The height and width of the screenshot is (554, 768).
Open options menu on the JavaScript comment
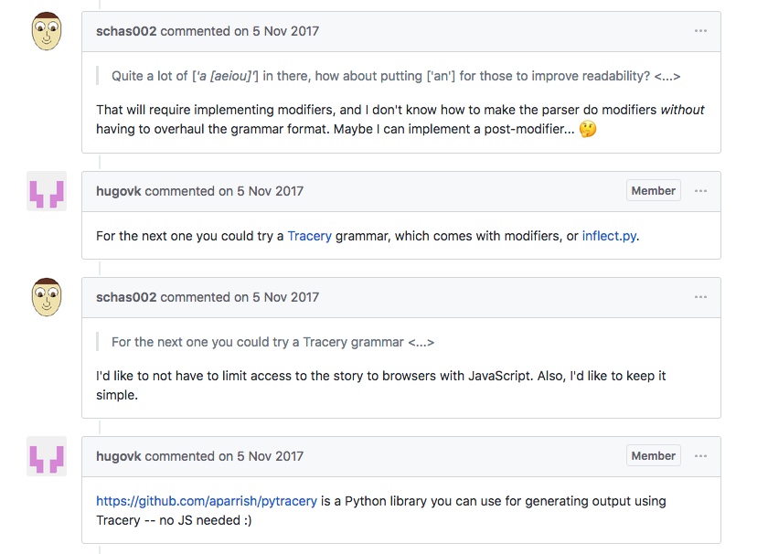pyautogui.click(x=700, y=297)
